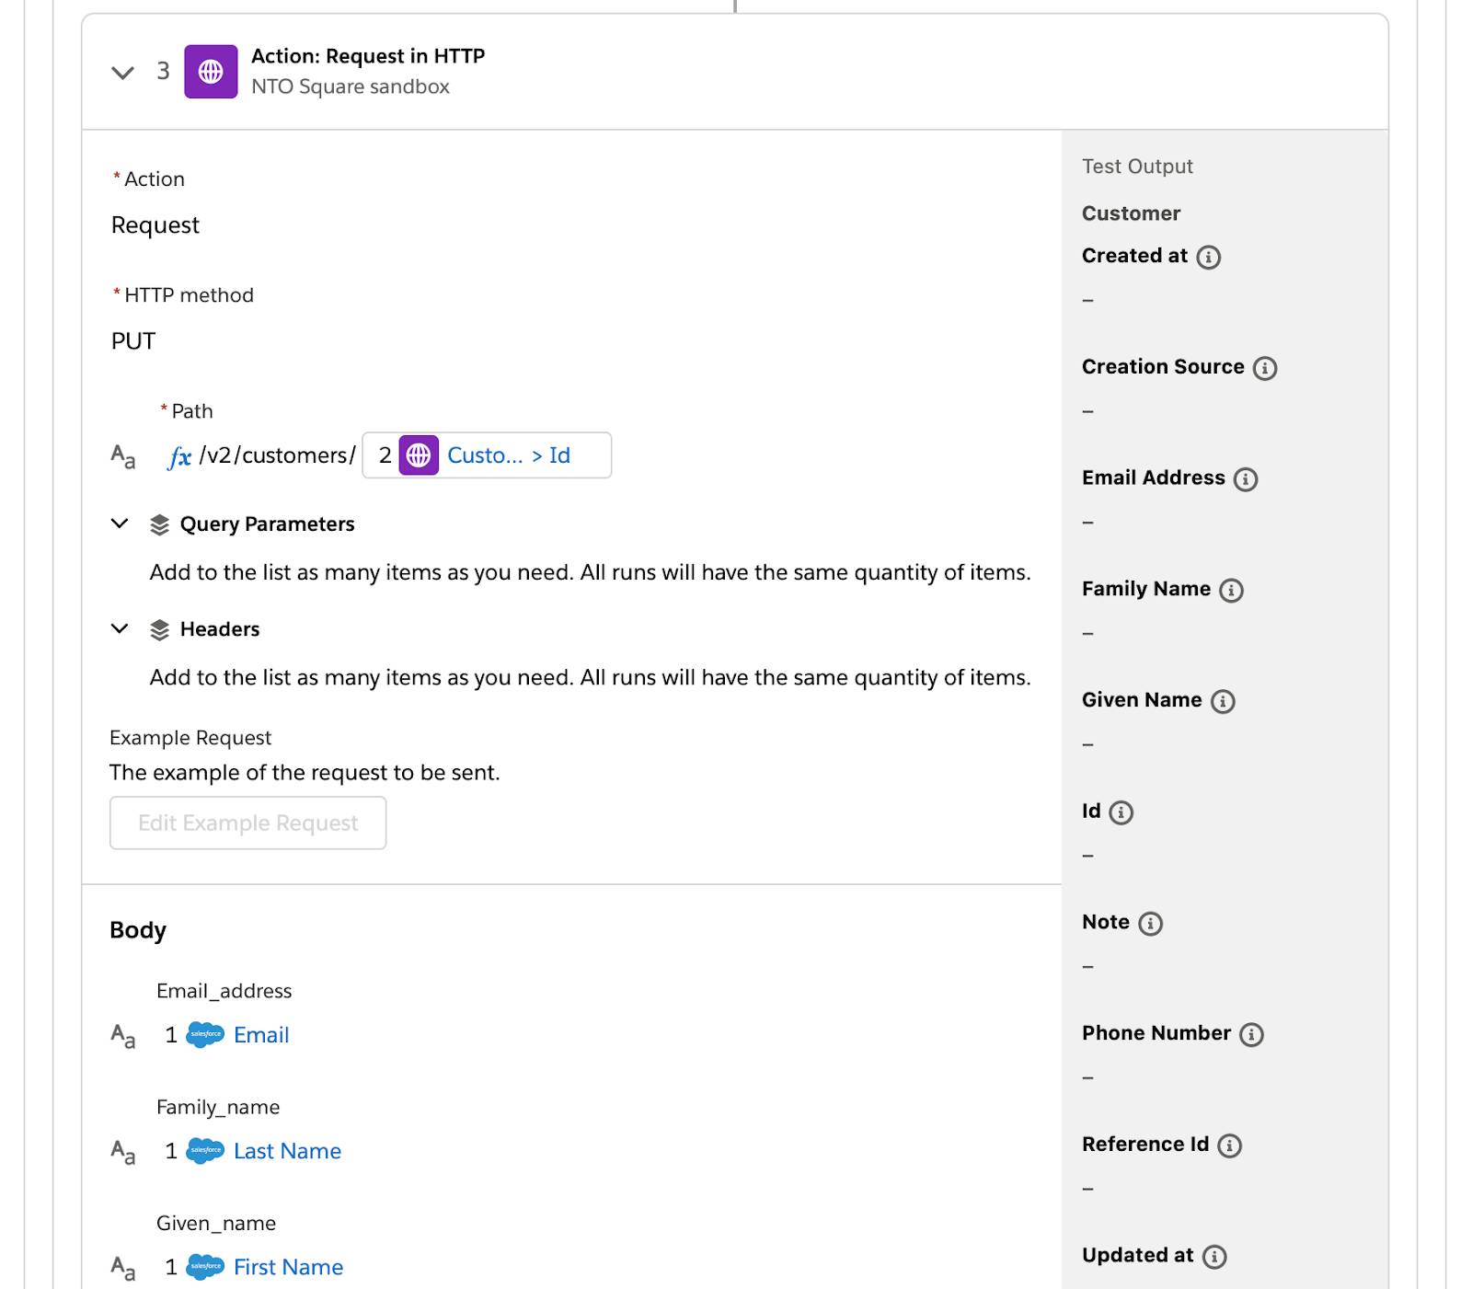Select the First Name data pill

tap(288, 1267)
